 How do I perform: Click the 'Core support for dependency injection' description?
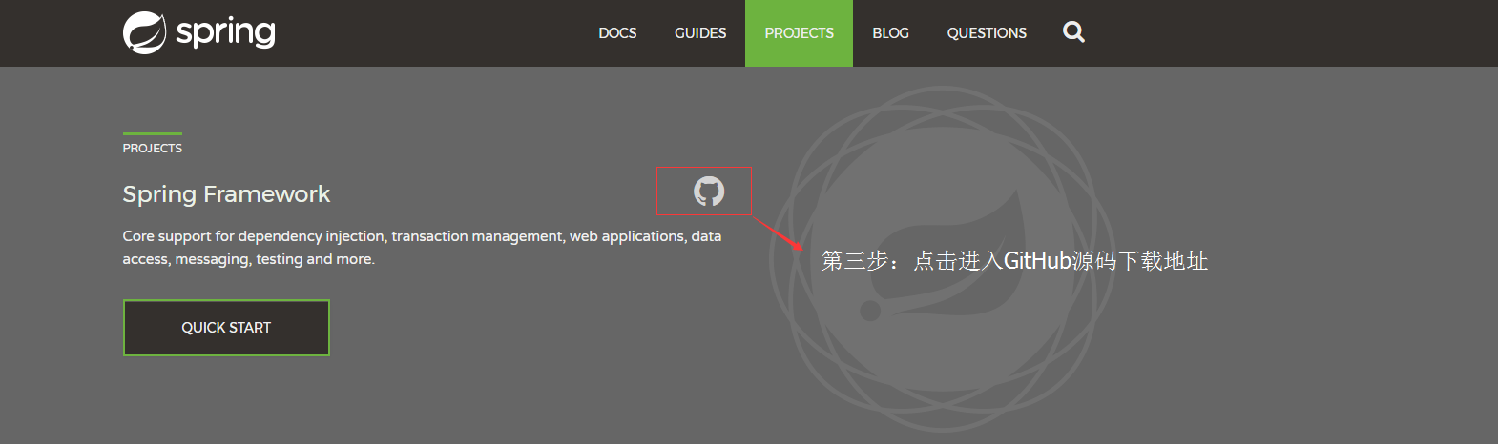[422, 248]
